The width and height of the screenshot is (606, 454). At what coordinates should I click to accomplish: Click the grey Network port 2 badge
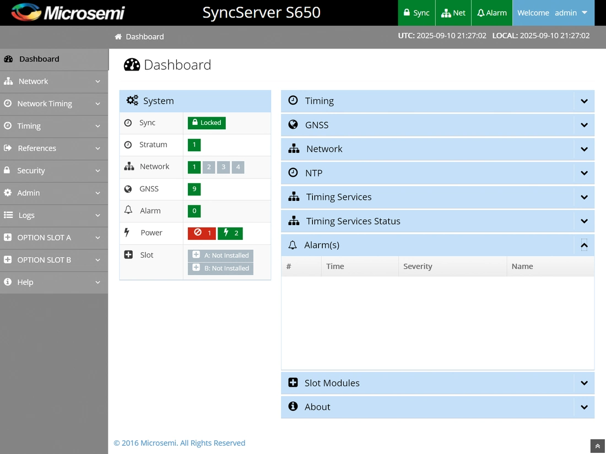point(209,167)
